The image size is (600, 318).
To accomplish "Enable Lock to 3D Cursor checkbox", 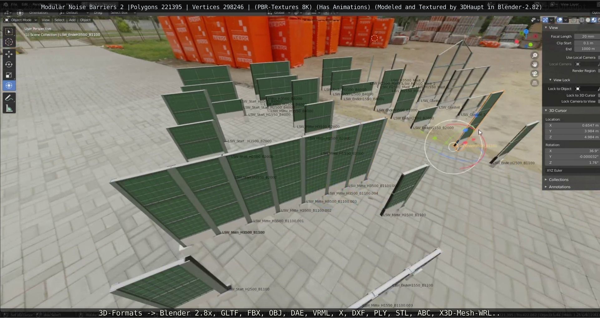I will (598, 95).
